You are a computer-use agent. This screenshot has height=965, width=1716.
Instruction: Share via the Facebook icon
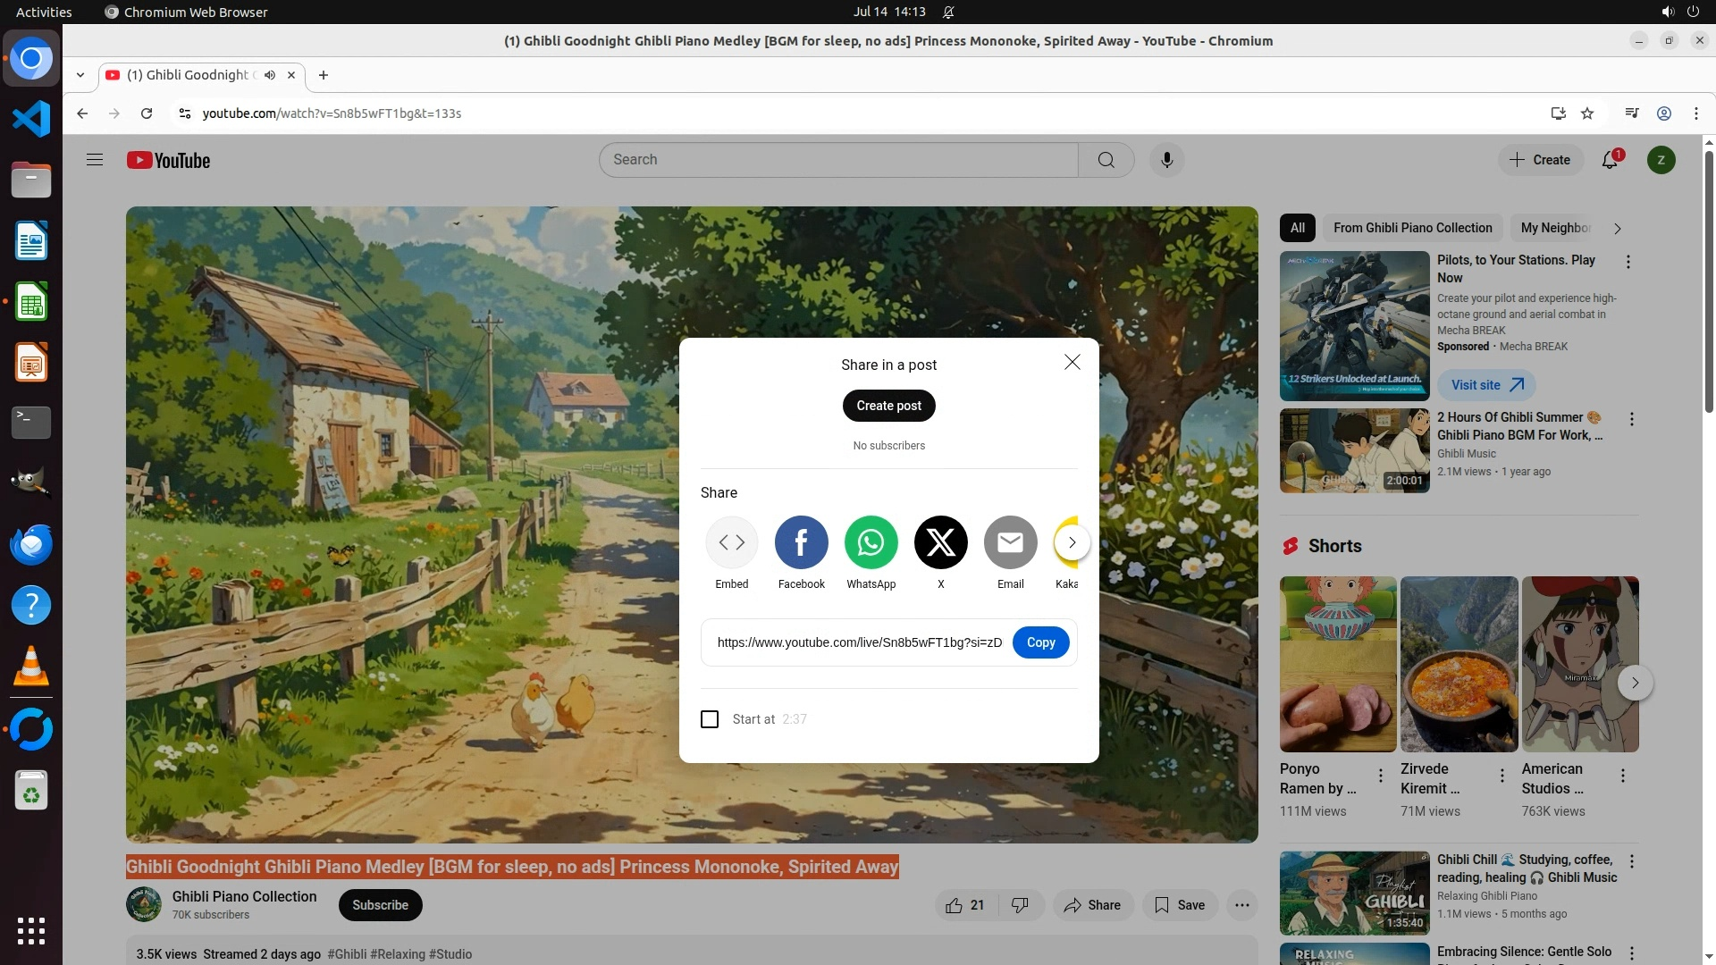(x=801, y=542)
